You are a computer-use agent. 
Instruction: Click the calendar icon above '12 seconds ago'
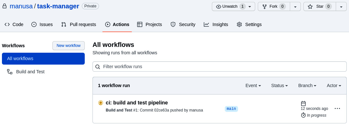pyautogui.click(x=303, y=103)
